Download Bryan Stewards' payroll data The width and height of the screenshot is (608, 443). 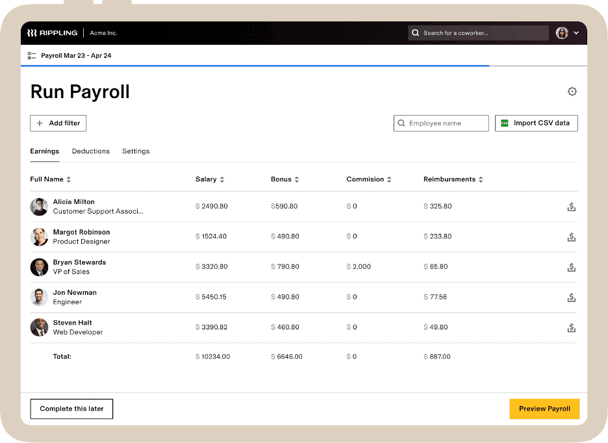tap(571, 267)
